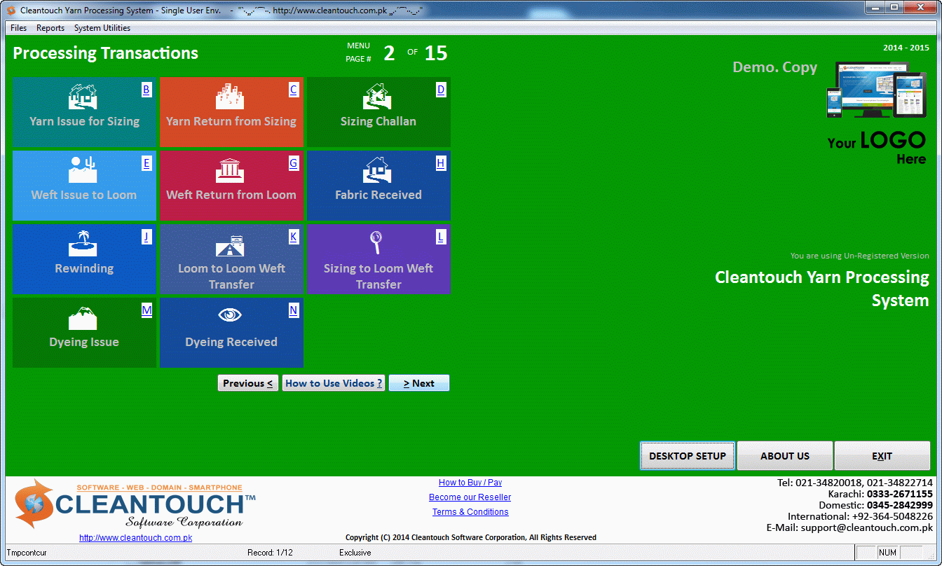The height and width of the screenshot is (566, 942).
Task: Click the NUM status bar indicator
Action: click(887, 553)
